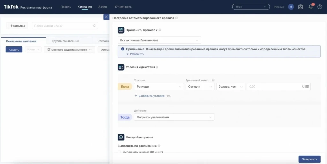Image resolution: width=327 pixels, height=164 pixels.
Task: Select the Группа объявлений tab
Action: [x=65, y=41]
